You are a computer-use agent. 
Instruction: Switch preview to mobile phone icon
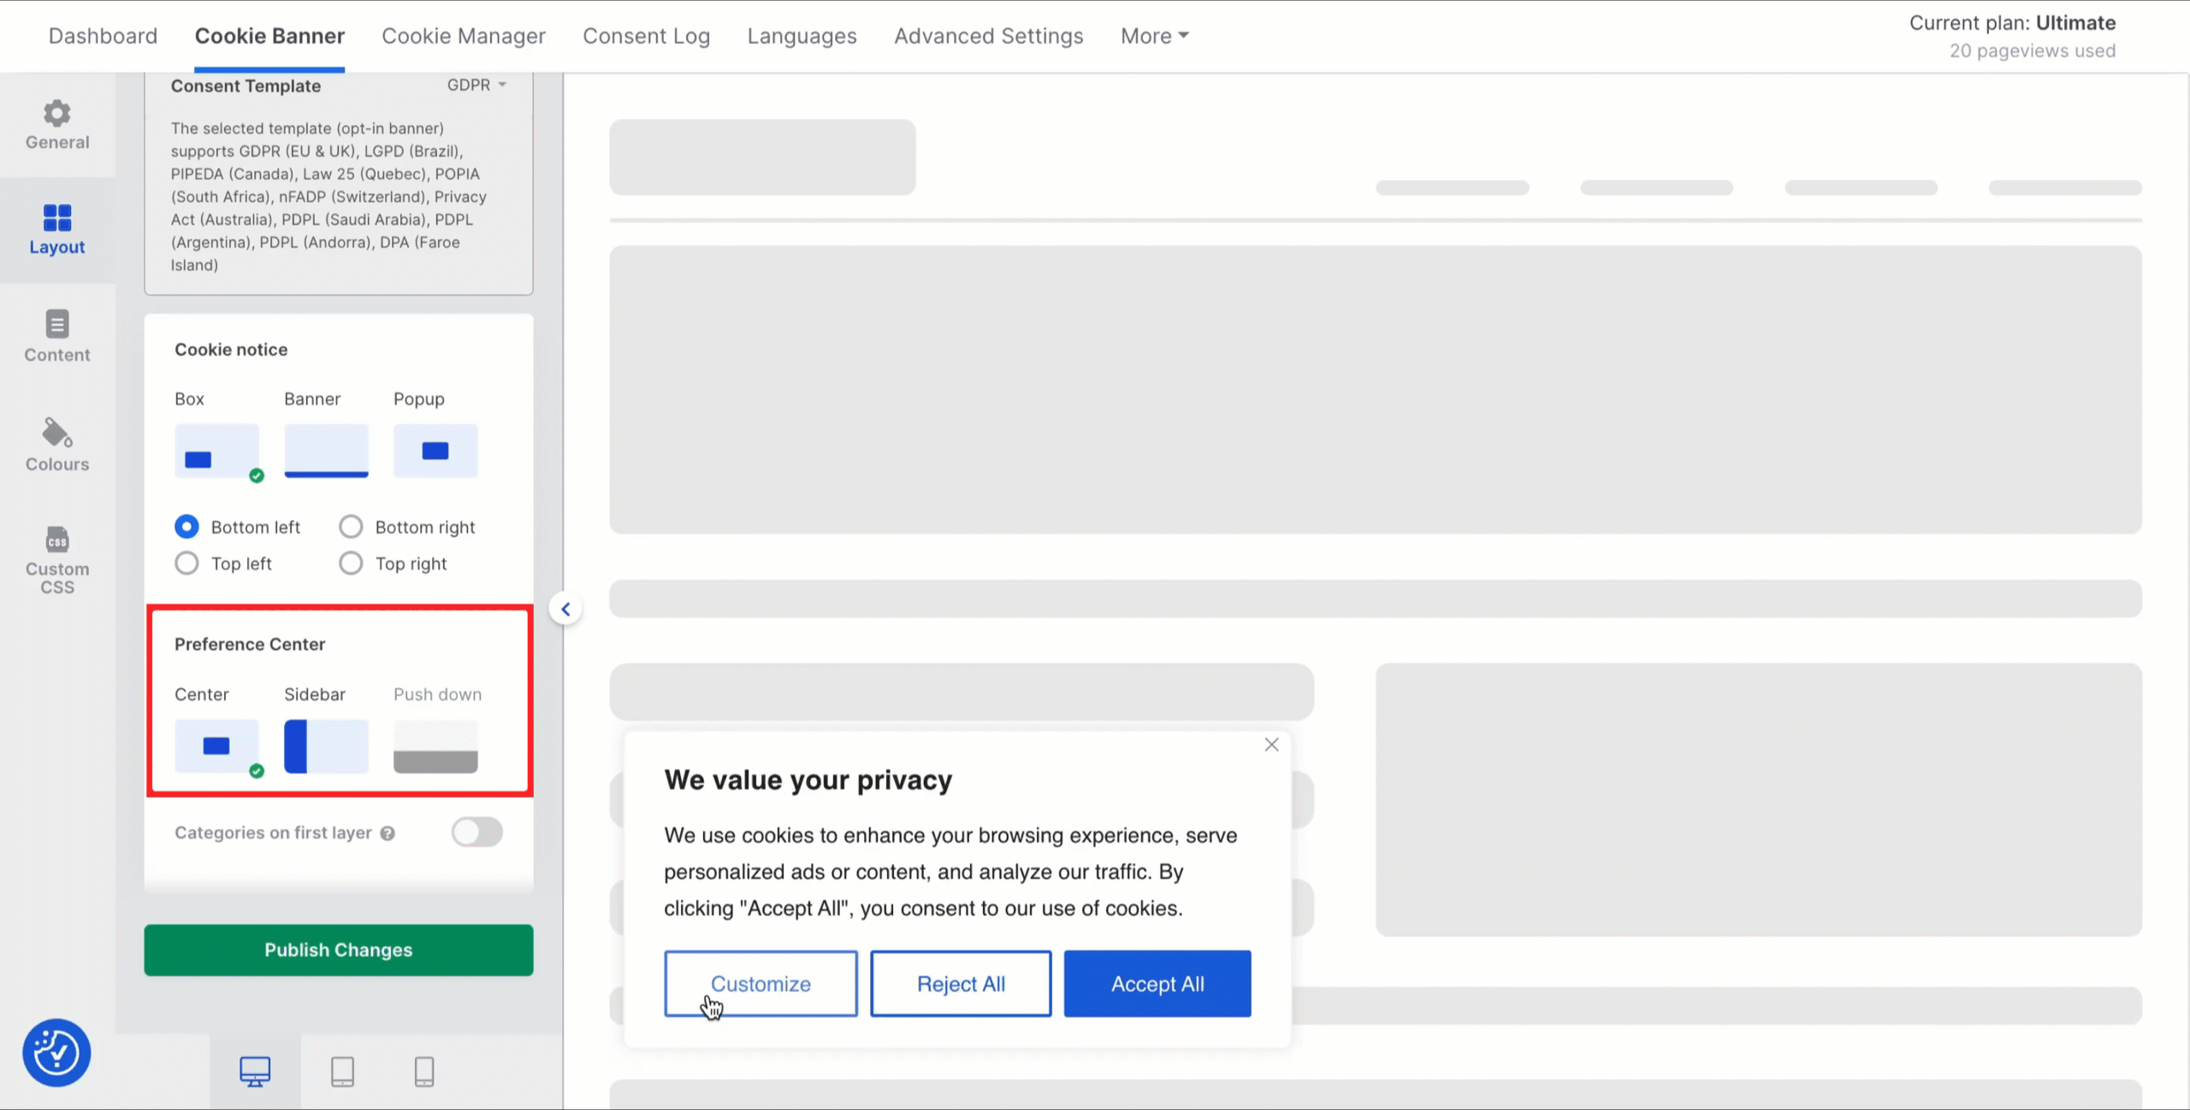click(424, 1071)
